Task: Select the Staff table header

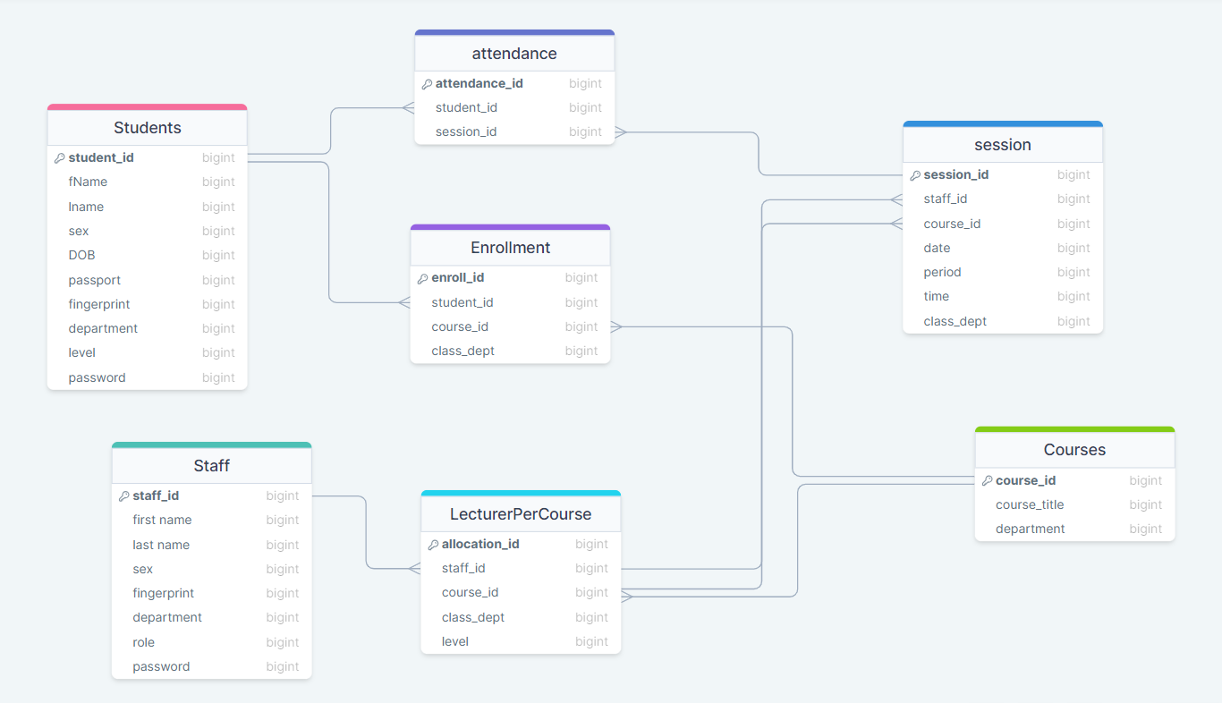Action: pos(212,466)
